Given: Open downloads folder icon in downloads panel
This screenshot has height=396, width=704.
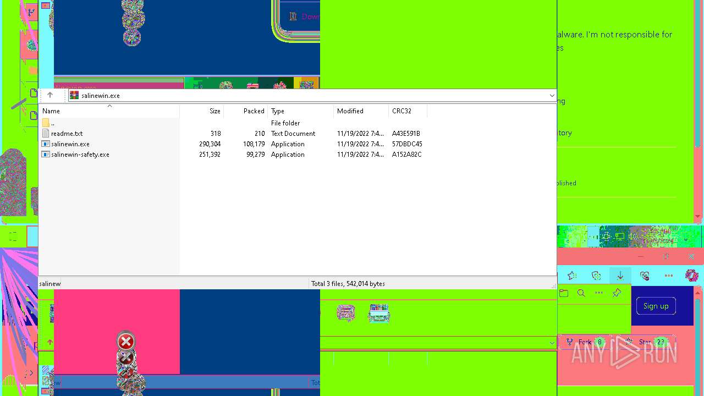Looking at the screenshot, I should [x=564, y=293].
